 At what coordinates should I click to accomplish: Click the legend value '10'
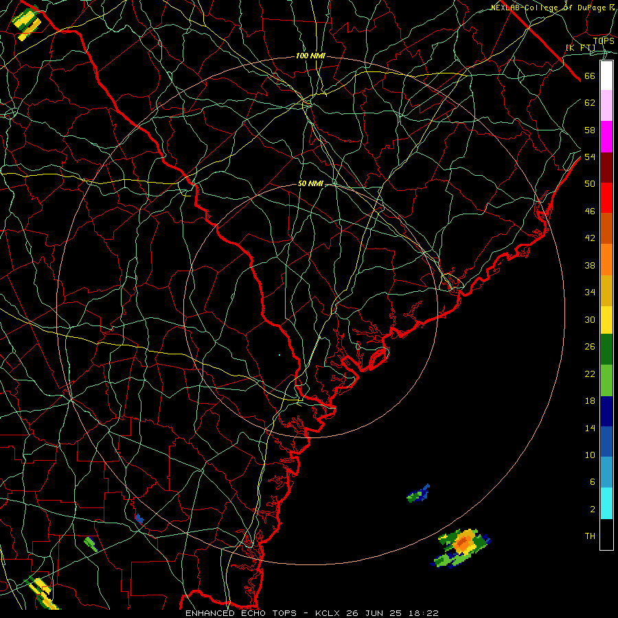tap(590, 455)
